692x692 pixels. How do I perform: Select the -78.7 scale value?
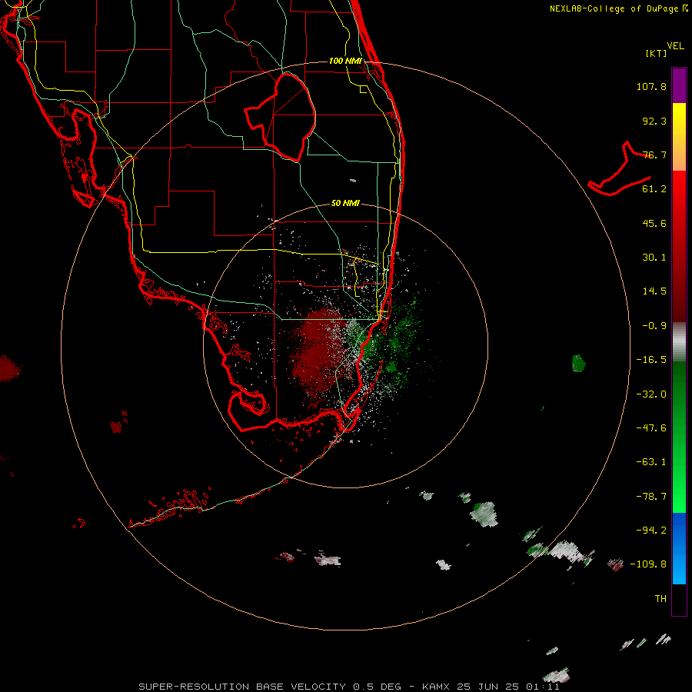point(651,497)
